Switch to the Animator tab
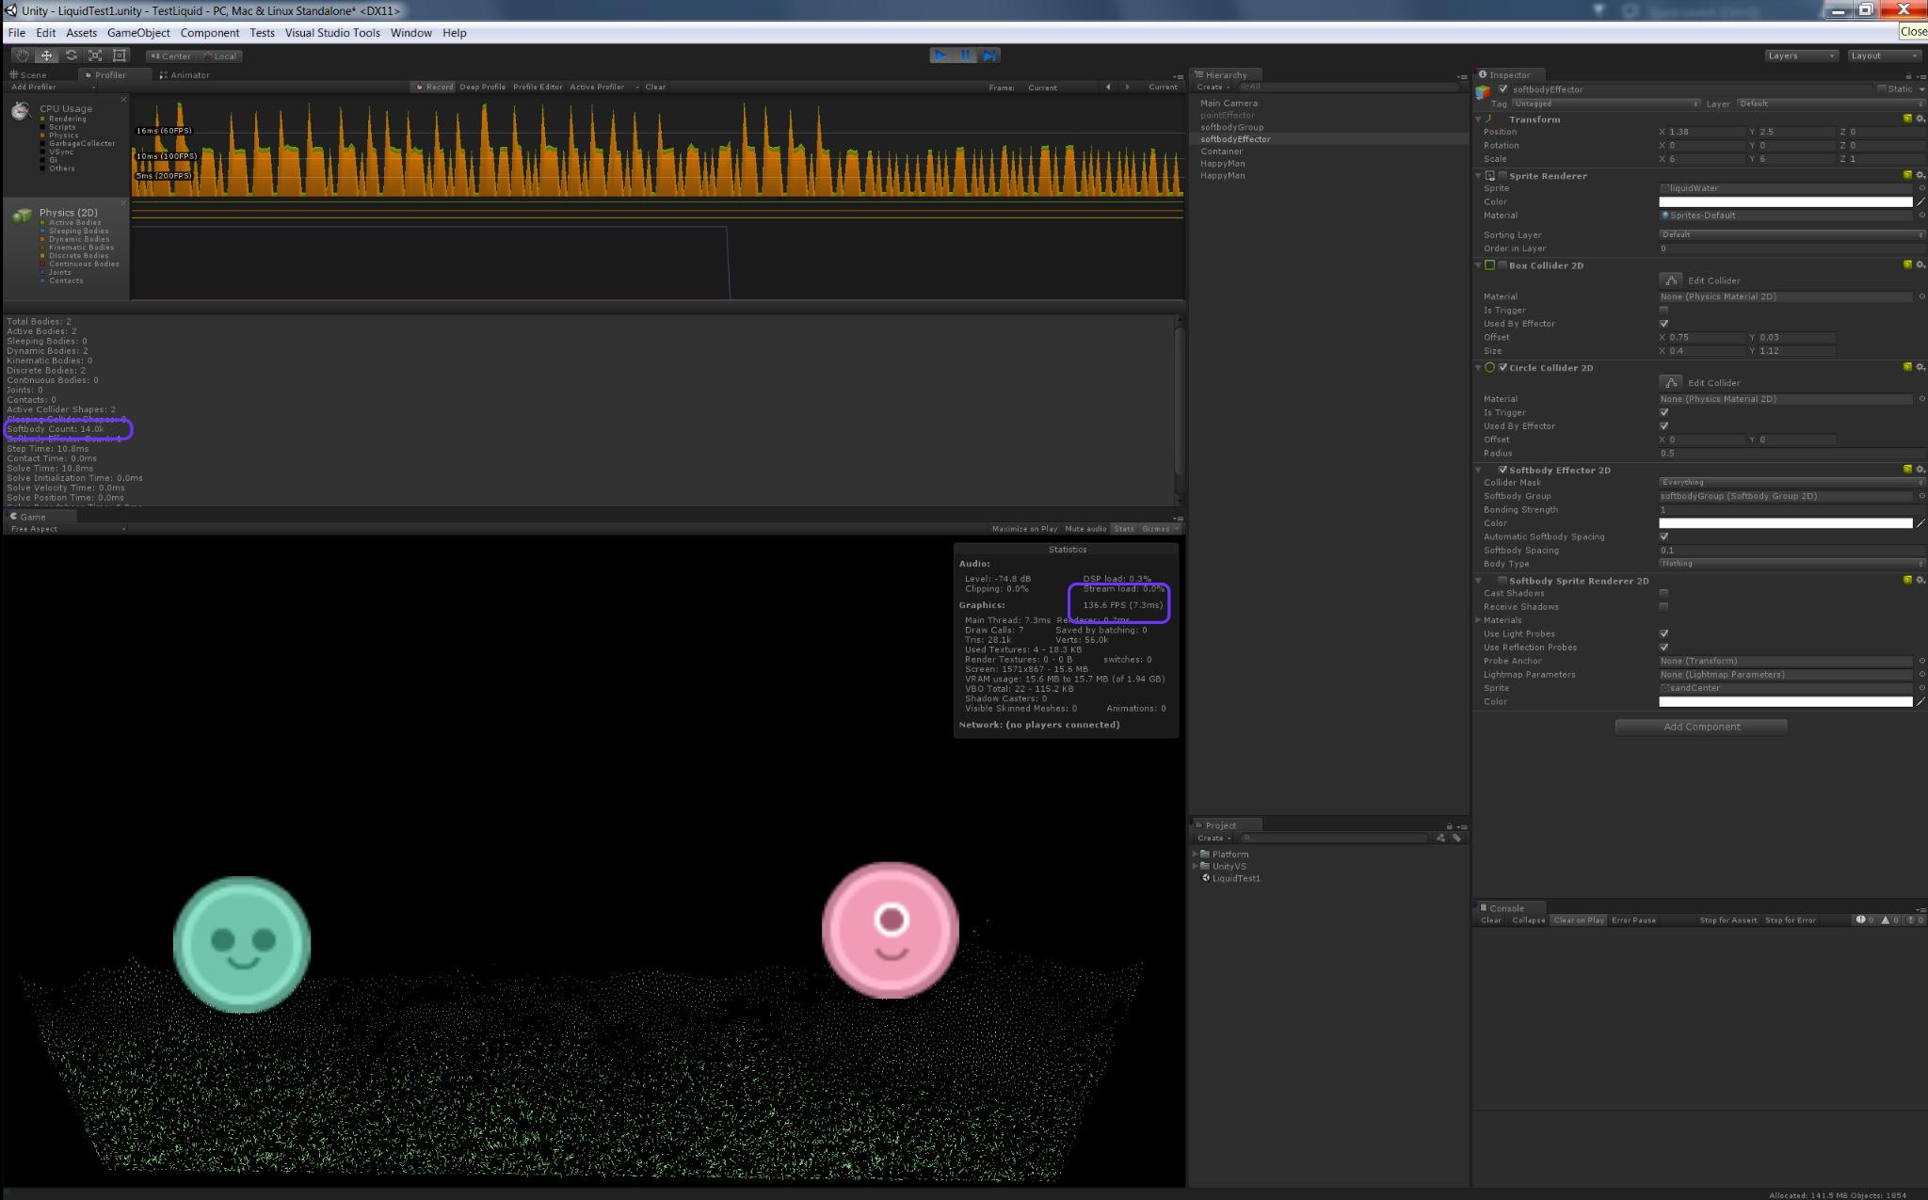The width and height of the screenshot is (1928, 1200). [185, 74]
